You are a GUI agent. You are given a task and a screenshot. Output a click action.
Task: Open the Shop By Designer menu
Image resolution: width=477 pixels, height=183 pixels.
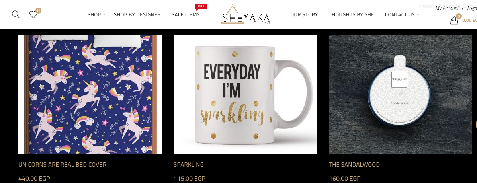click(137, 15)
